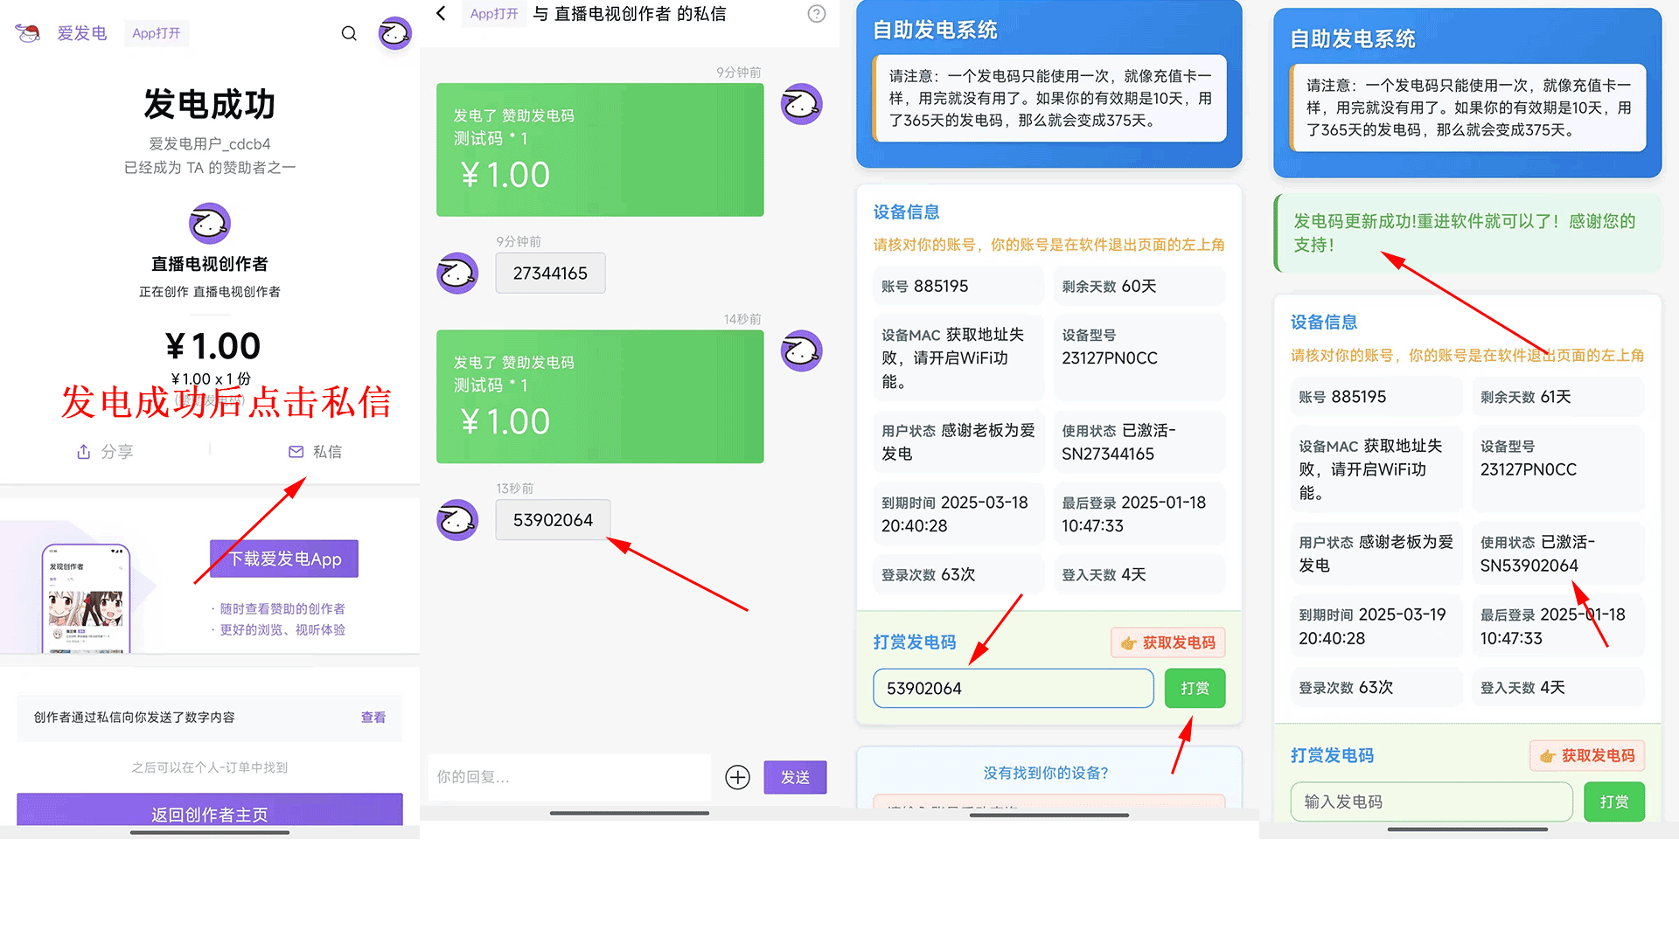Click the 获取发电码 button in third panel
This screenshot has height=944, width=1679.
(x=1167, y=642)
